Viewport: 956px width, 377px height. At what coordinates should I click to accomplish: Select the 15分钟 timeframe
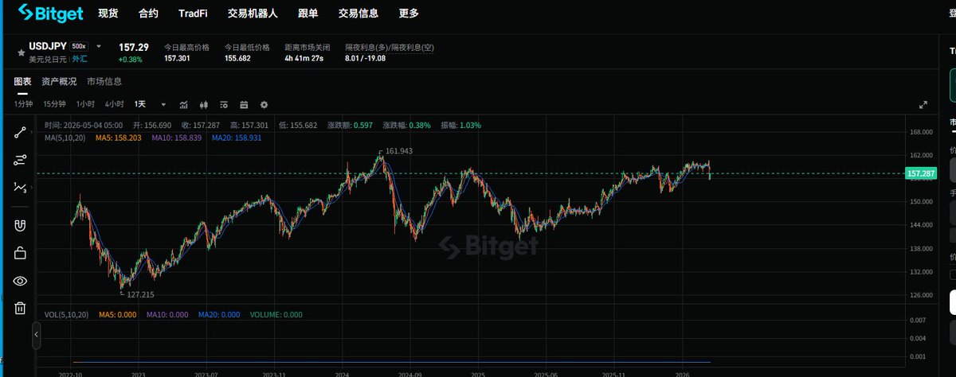click(54, 104)
